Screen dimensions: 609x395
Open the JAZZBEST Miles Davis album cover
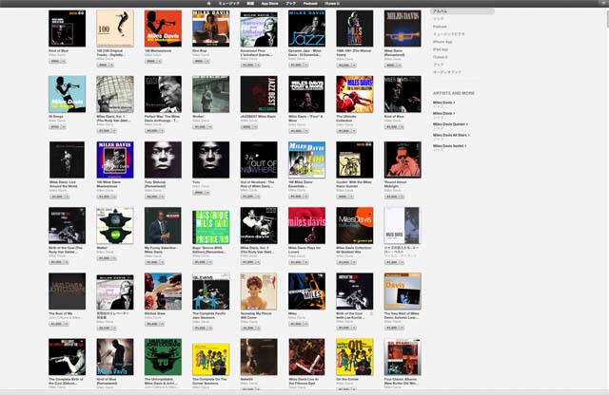pos(259,94)
